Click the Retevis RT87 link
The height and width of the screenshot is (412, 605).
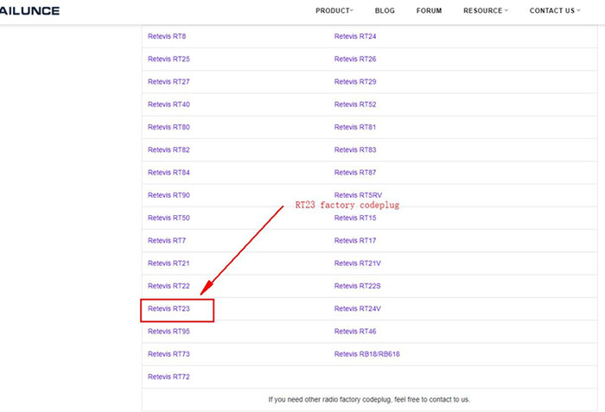tap(355, 173)
